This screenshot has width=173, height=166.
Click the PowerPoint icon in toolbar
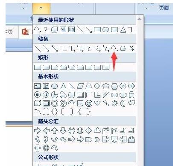click(26, 32)
